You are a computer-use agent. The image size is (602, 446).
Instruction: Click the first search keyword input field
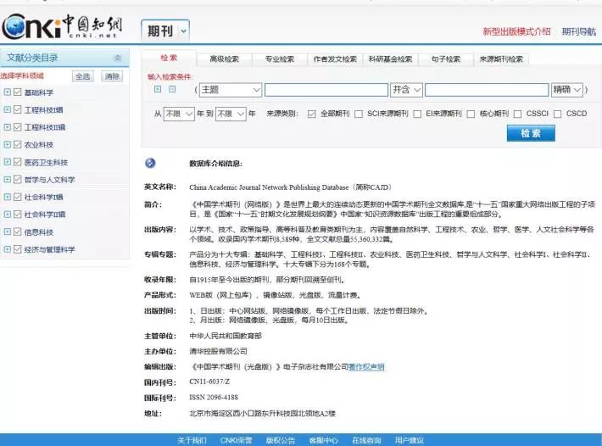[x=326, y=90]
